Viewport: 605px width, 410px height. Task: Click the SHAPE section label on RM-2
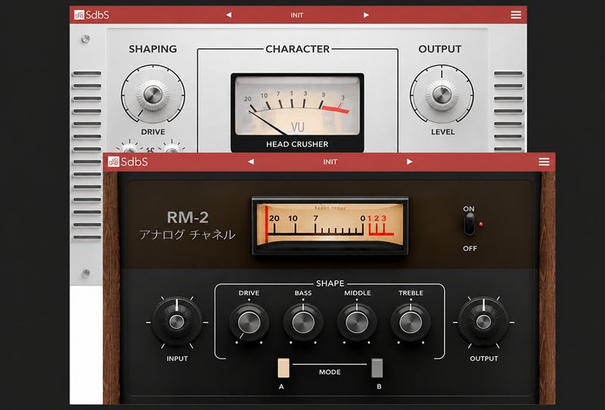pos(330,284)
